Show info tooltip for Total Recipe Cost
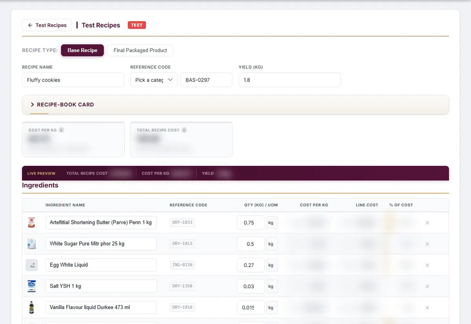Image resolution: width=471 pixels, height=324 pixels. coord(184,130)
